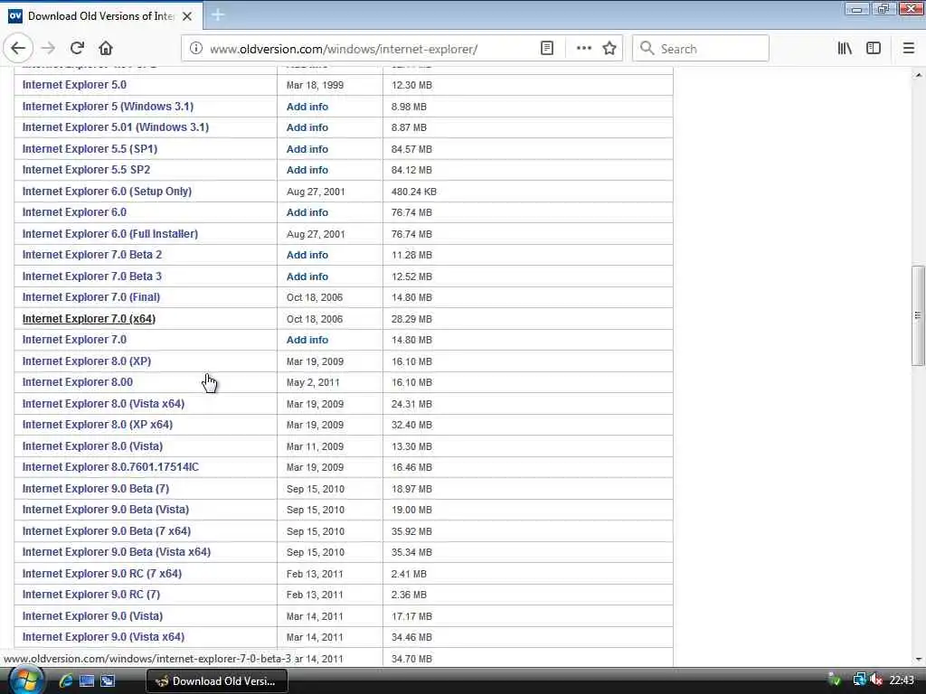Open Internet Explorer 9.0 Beta (7) link

(96, 489)
